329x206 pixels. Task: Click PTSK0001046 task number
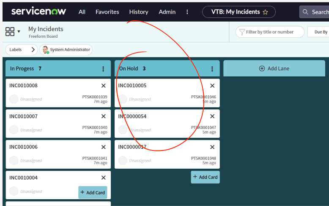[203, 97]
